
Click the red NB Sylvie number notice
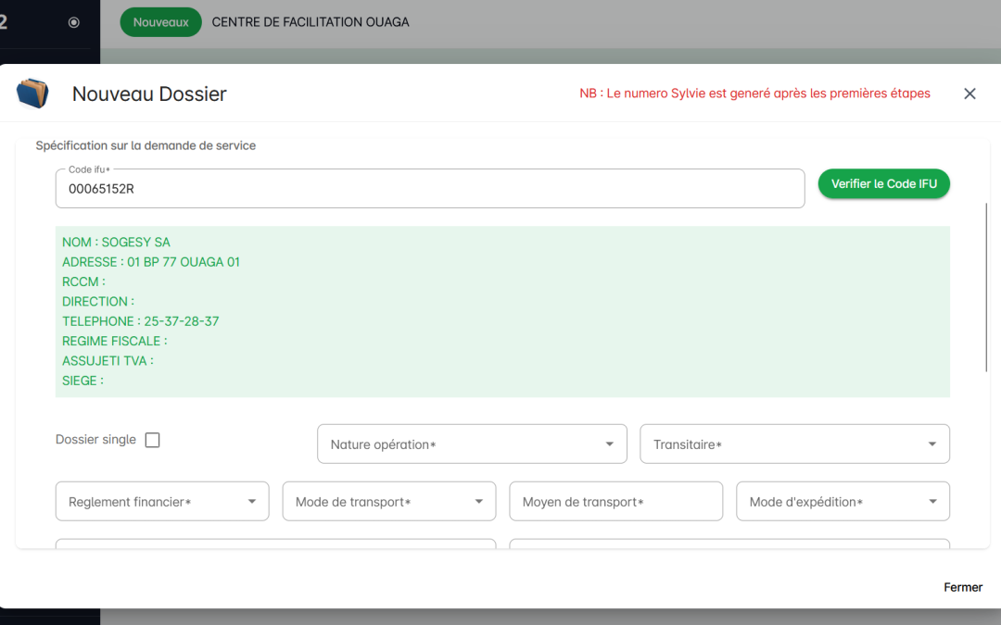coord(754,94)
